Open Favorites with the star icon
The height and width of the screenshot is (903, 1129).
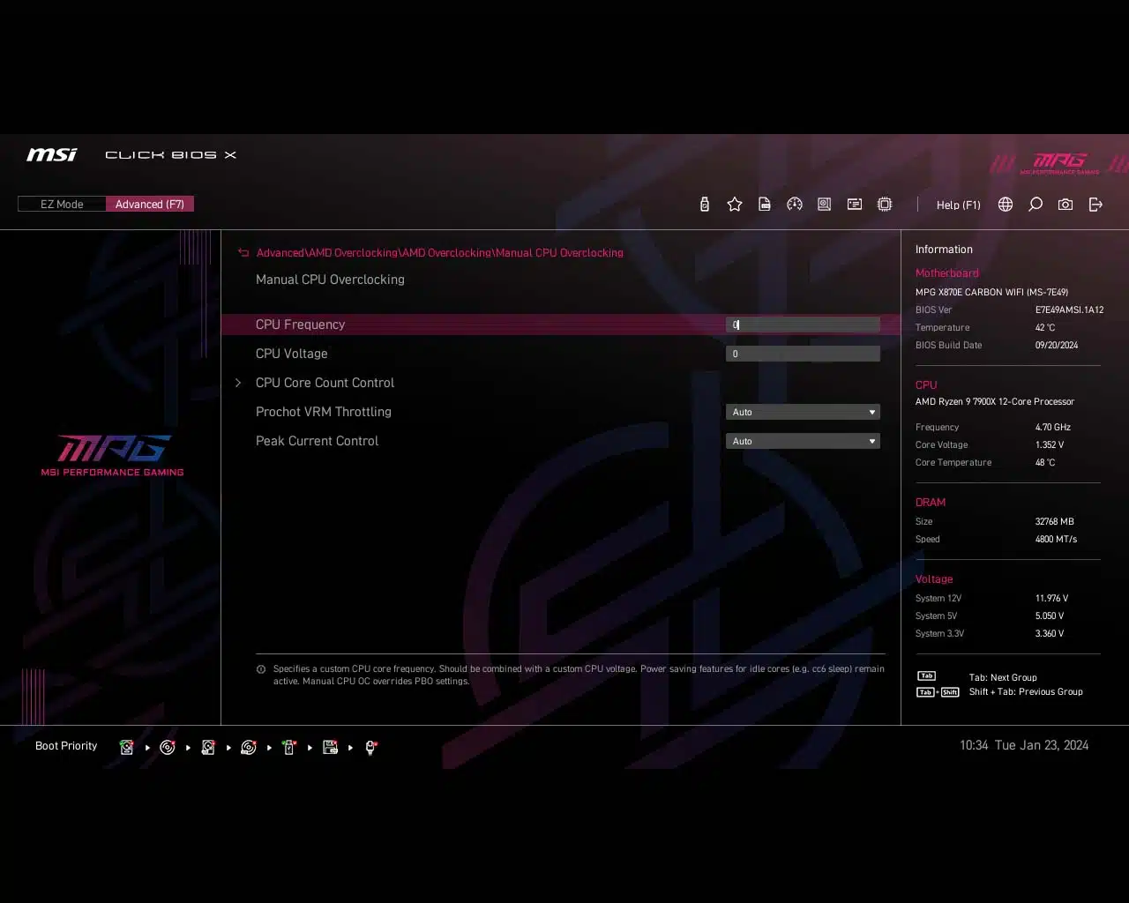tap(735, 205)
